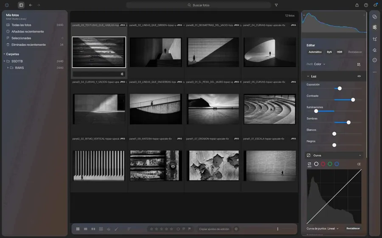Open the profile browser grid icon
The width and height of the screenshot is (382, 238).
tap(359, 64)
